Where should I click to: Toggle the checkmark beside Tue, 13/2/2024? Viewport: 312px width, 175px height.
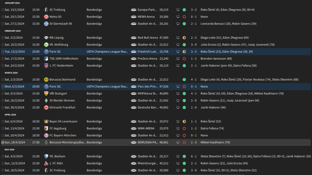click(x=3, y=52)
